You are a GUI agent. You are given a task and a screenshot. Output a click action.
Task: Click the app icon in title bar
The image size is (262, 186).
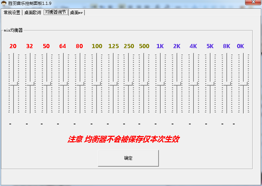click(x=4, y=3)
